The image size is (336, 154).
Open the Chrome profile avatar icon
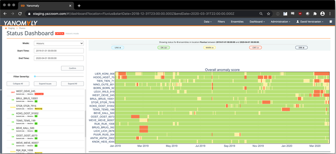click(x=322, y=14)
